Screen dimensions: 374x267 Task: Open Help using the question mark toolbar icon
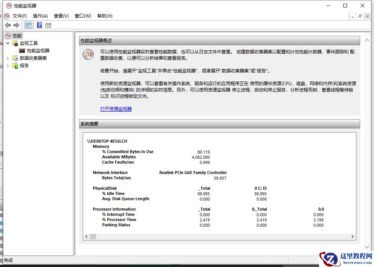coord(40,25)
